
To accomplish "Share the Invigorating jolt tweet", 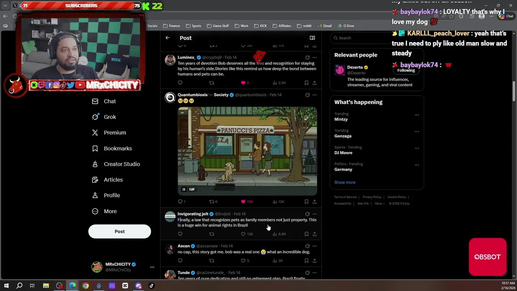I will click(x=315, y=234).
